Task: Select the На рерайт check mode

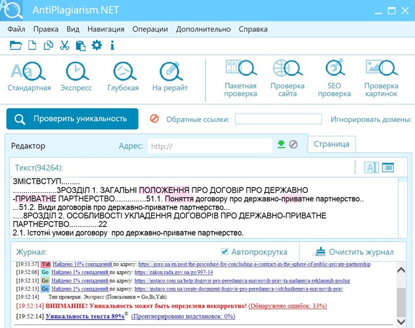Action: [170, 76]
